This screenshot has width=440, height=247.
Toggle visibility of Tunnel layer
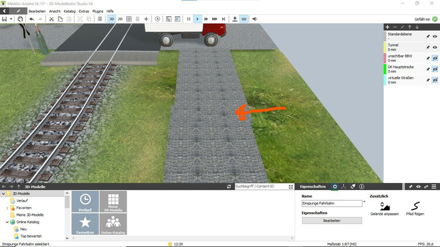point(435,48)
